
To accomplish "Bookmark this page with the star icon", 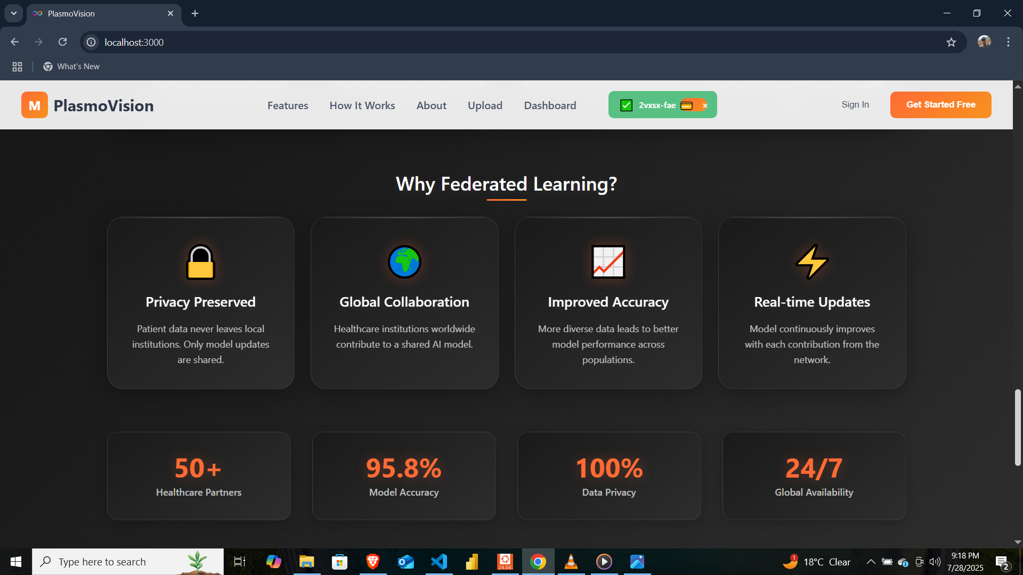I will [x=951, y=42].
